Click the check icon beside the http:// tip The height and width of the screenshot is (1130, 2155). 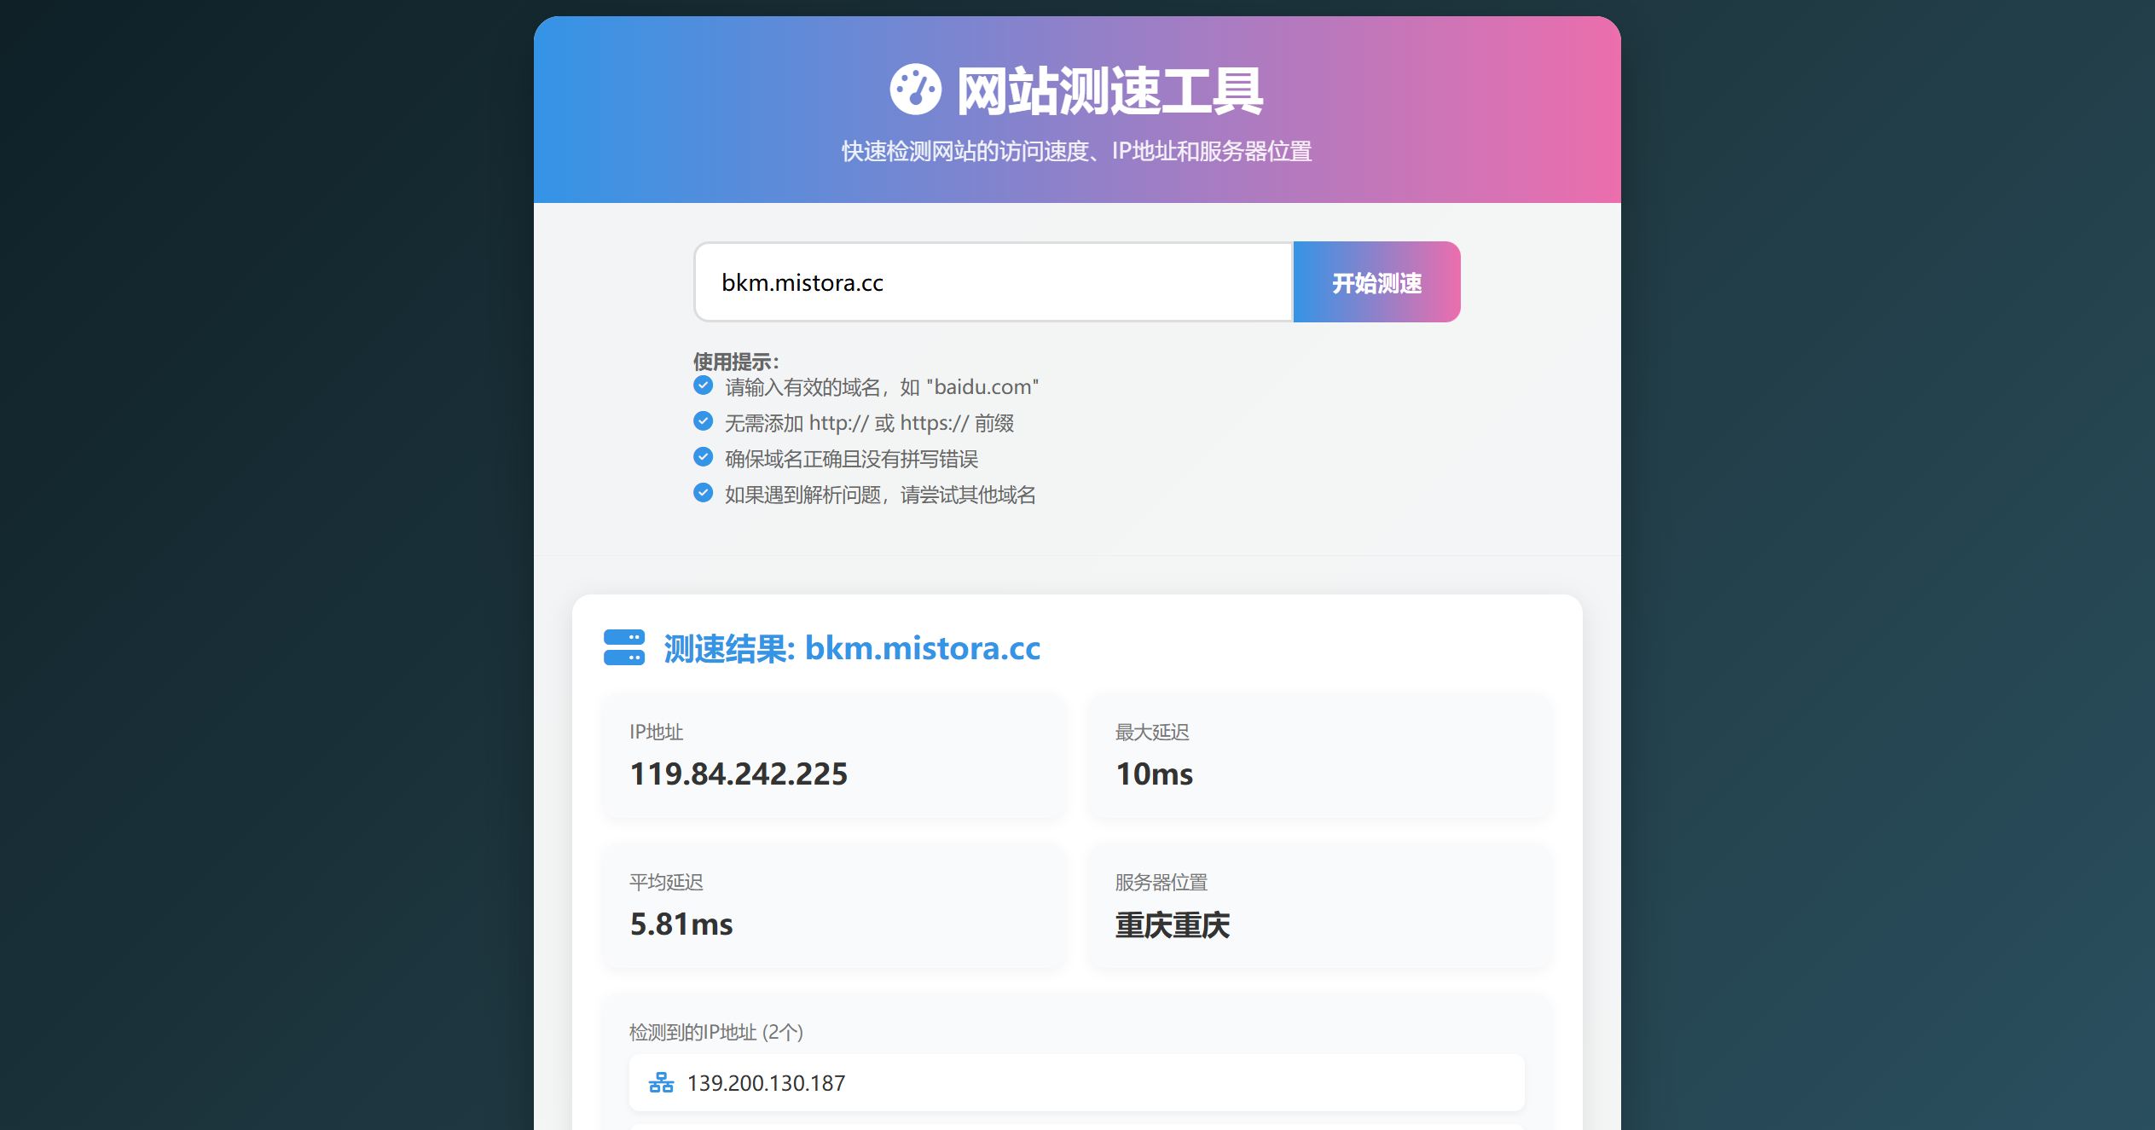(x=703, y=421)
